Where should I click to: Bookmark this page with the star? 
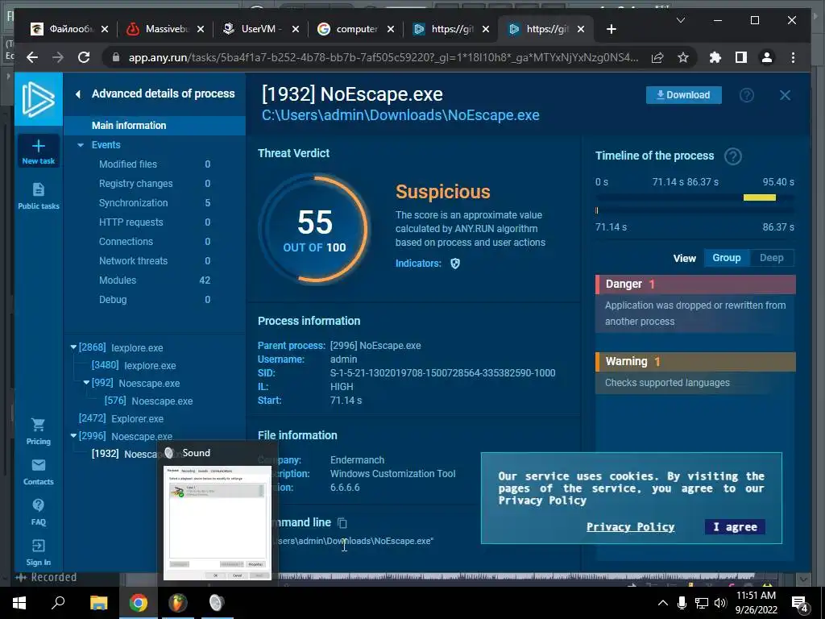(x=683, y=57)
